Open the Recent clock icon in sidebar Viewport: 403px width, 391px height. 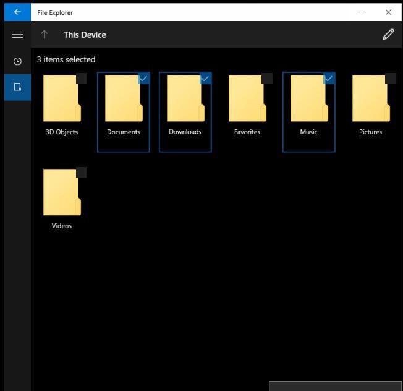17,61
